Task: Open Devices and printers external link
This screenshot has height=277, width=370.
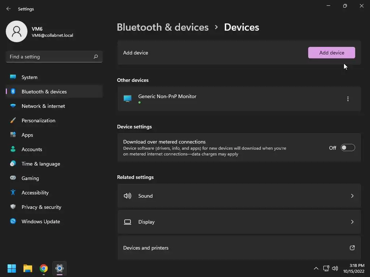Action: point(352,248)
